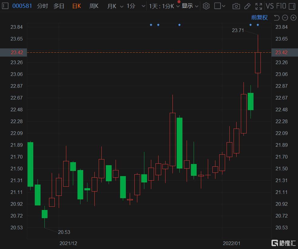Image resolution: width=298 pixels, height=249 pixels.
Task: Expand the chevron next to 1分
Action: click(x=143, y=6)
